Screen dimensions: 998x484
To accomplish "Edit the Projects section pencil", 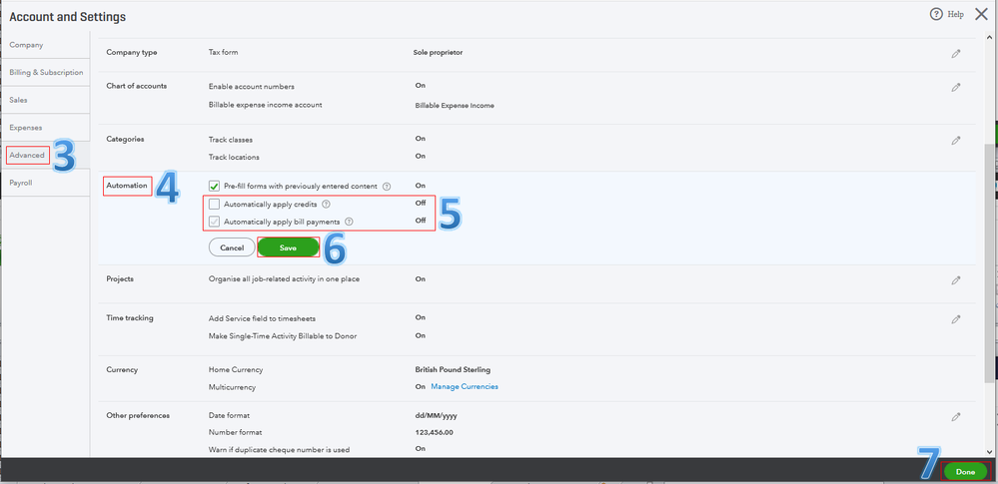I will tap(955, 279).
